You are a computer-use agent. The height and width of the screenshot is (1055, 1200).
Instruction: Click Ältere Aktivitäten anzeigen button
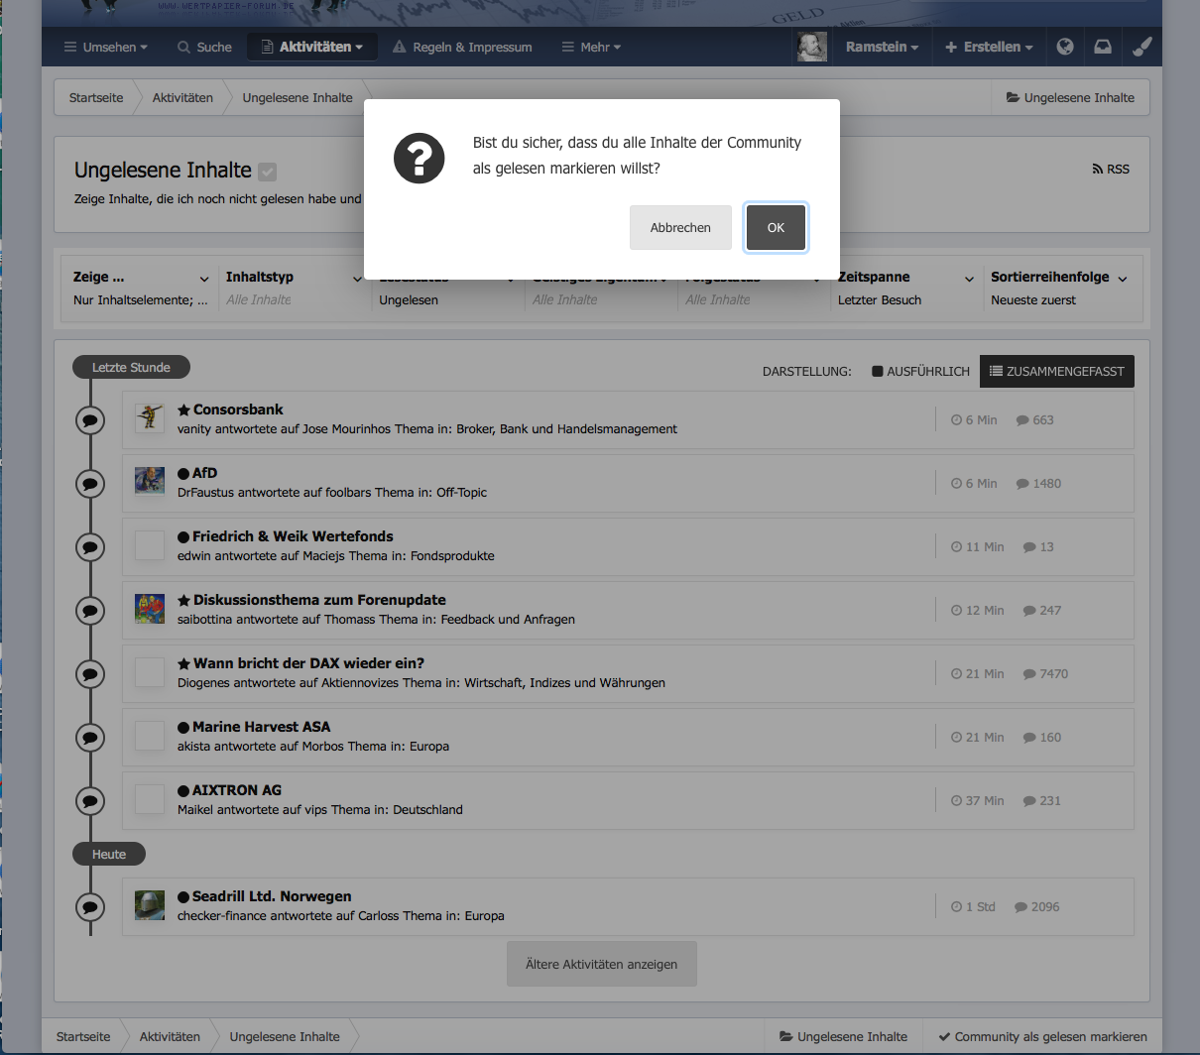[x=602, y=964]
